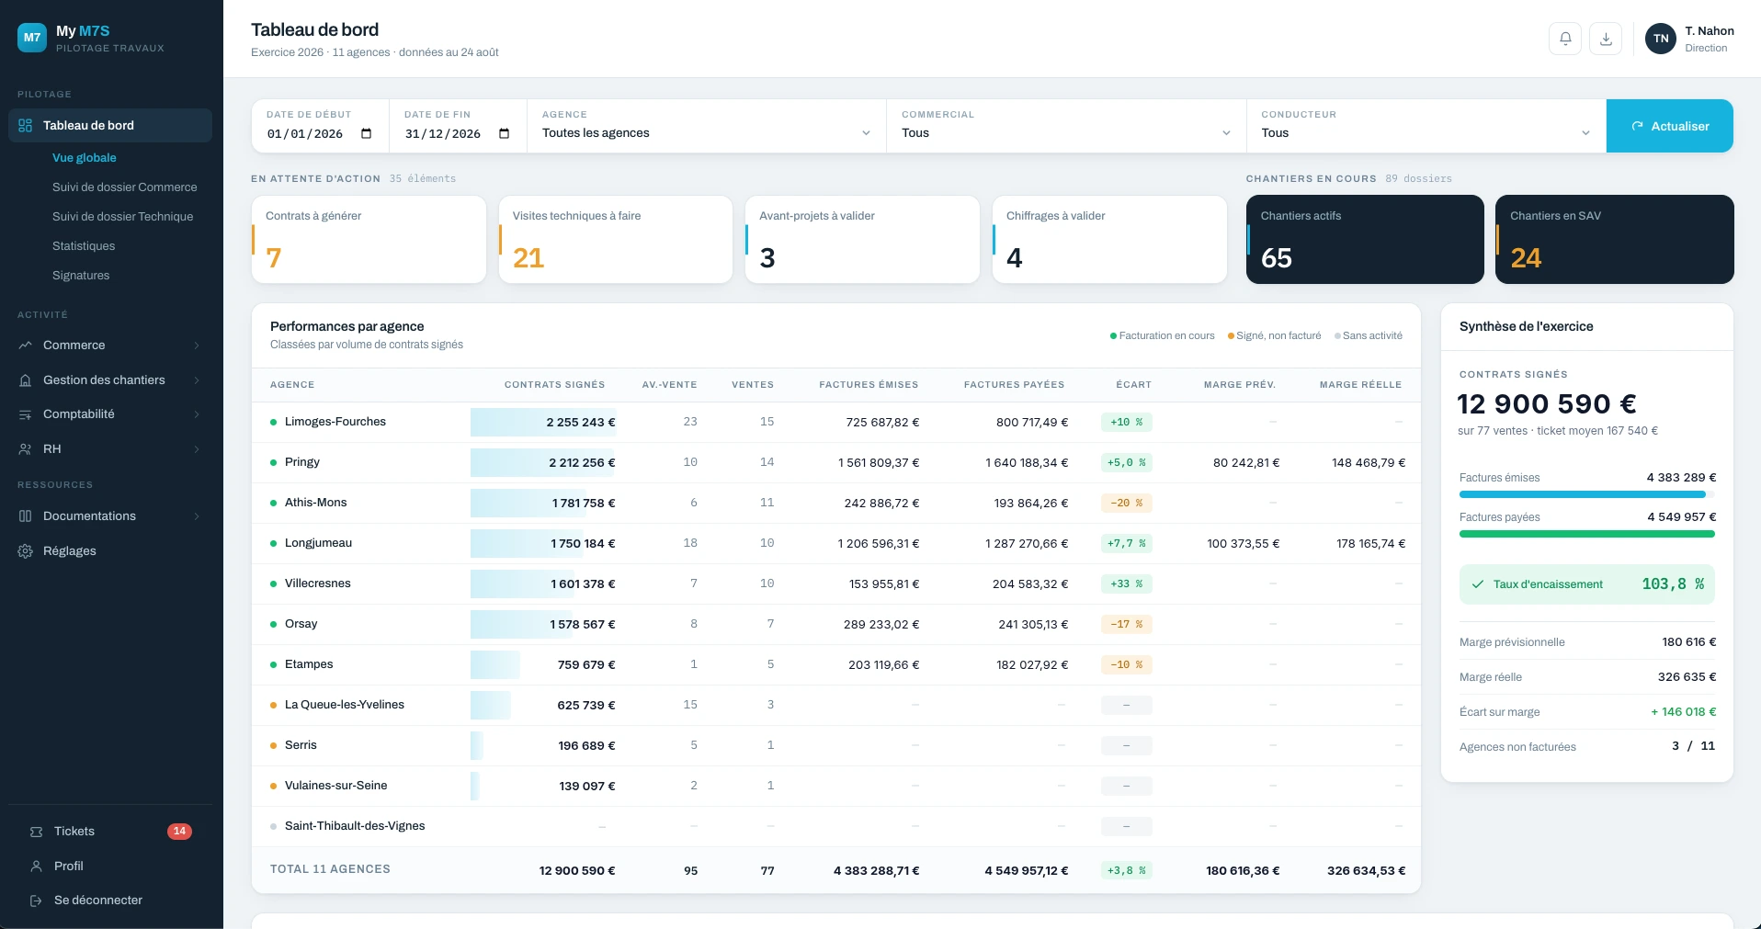Click the download icon in header
The image size is (1761, 929).
pos(1606,39)
